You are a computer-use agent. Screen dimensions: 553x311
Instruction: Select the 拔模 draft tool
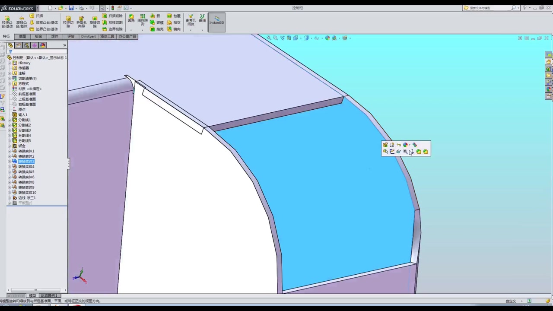coord(157,22)
